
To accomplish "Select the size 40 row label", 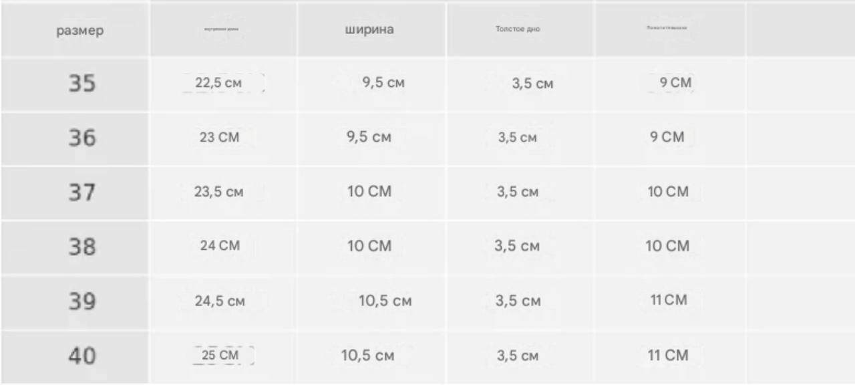I will tap(82, 356).
